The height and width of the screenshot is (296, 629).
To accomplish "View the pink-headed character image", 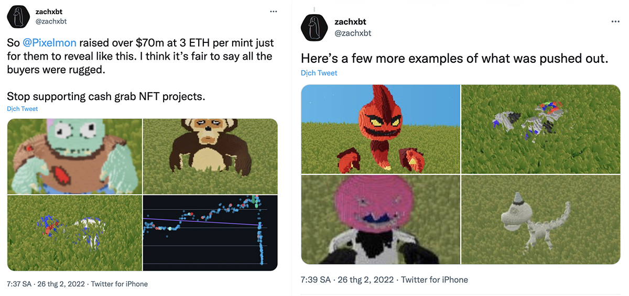I will (381, 220).
